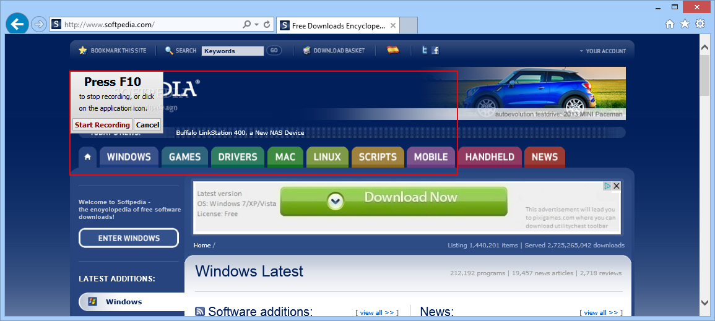Click Start Recording in the recorder popup
Viewport: 715px width, 321px height.
click(x=103, y=125)
